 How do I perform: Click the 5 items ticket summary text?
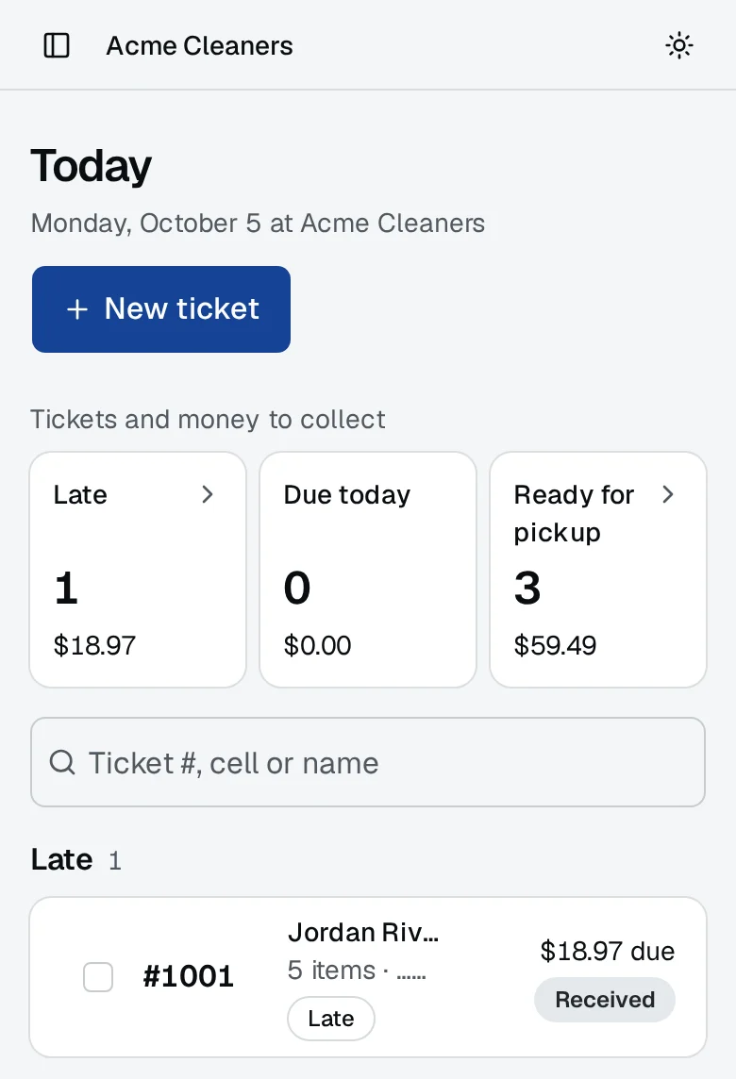[x=331, y=971]
